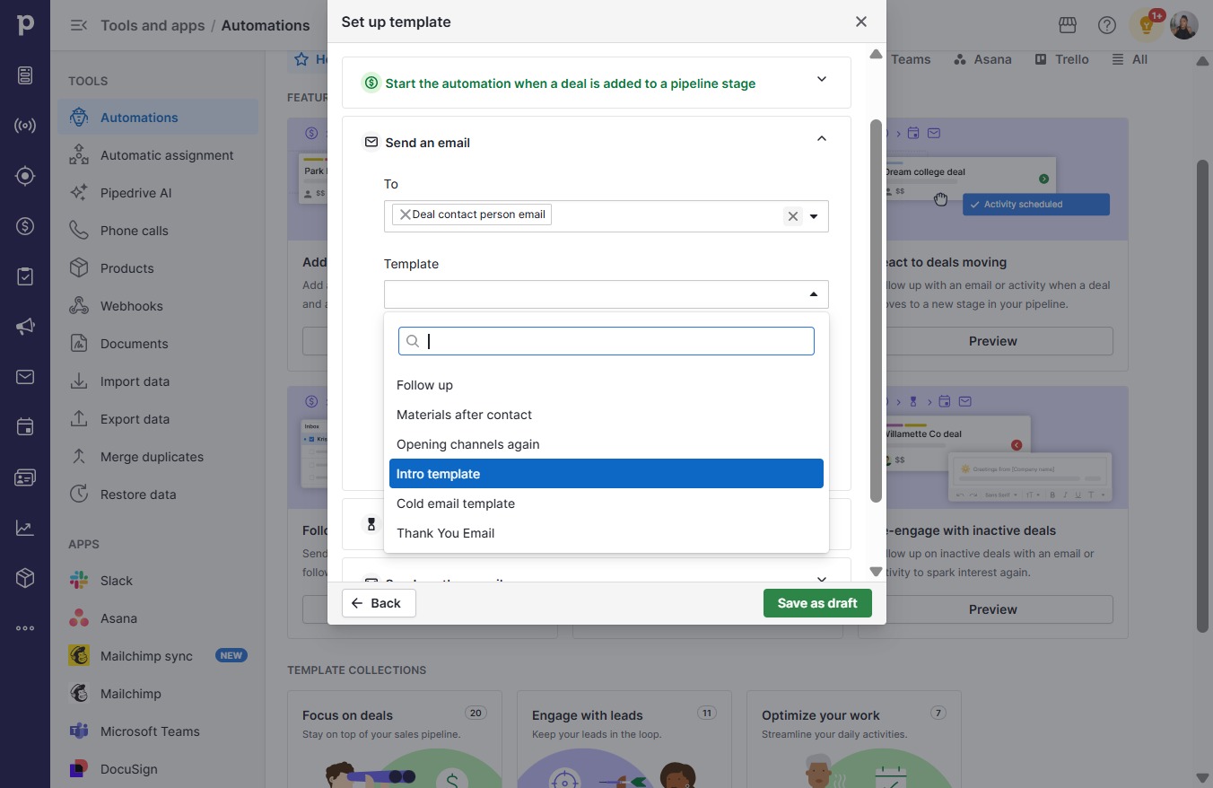Choose Opening channels again template
Image resolution: width=1213 pixels, height=788 pixels.
[x=606, y=444]
